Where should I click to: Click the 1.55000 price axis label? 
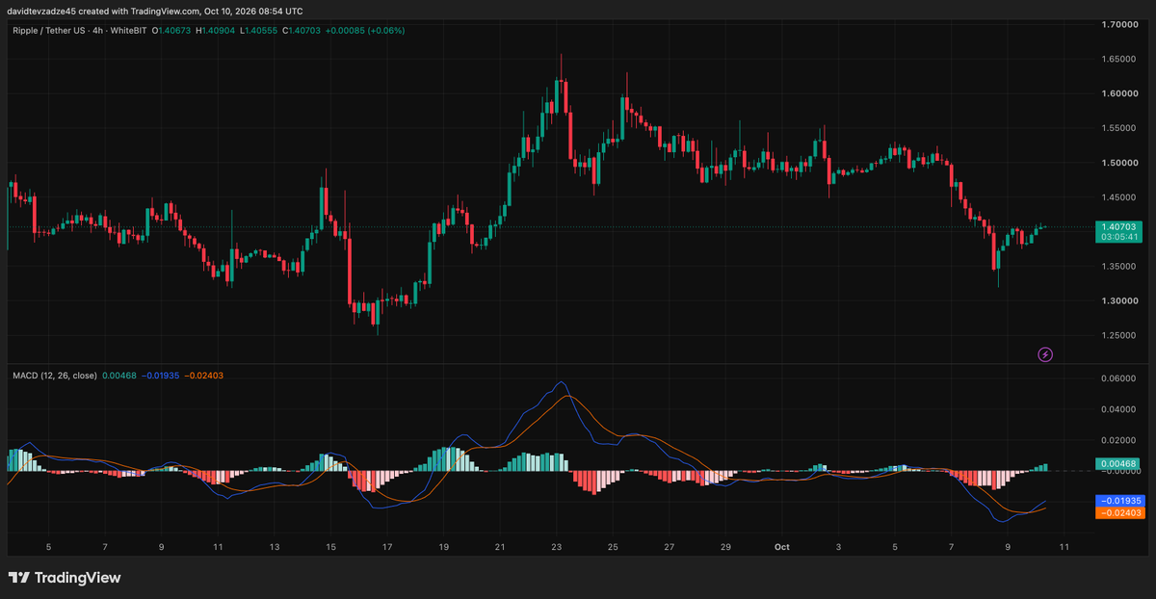1118,128
